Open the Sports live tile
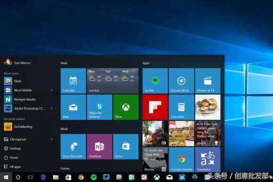Image resolution: width=273 pixels, height=182 pixels. point(208,134)
